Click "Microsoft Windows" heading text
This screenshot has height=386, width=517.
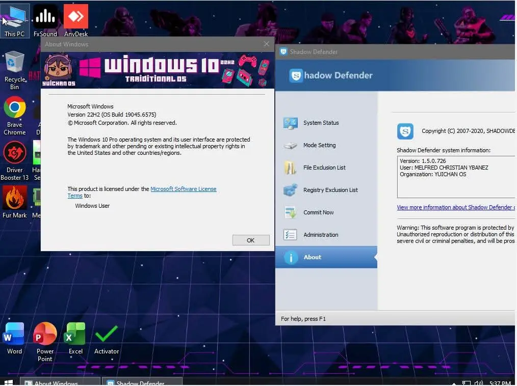click(90, 106)
